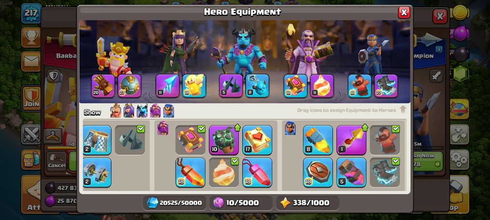The image size is (490, 220).
Task: Tap the Shiny Ore counter 20525/50000
Action: tap(174, 203)
